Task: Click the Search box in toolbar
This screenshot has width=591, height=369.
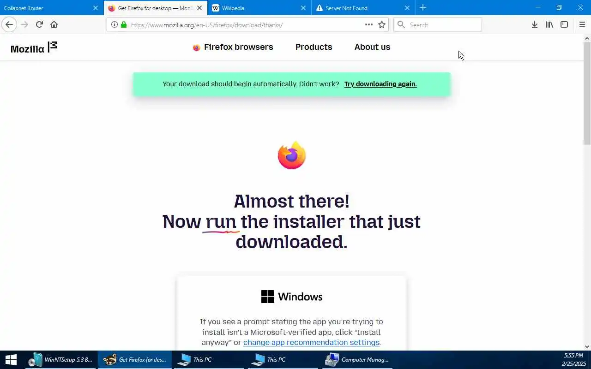Action: (437, 24)
